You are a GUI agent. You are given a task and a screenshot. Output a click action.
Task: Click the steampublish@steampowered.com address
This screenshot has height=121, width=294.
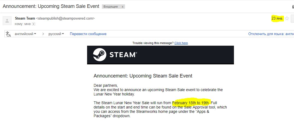click(x=66, y=18)
